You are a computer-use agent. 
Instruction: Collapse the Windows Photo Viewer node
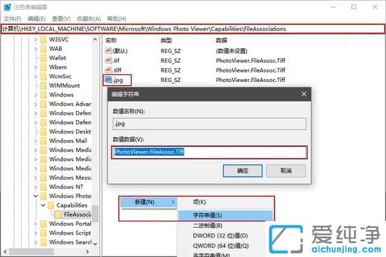[x=36, y=196]
